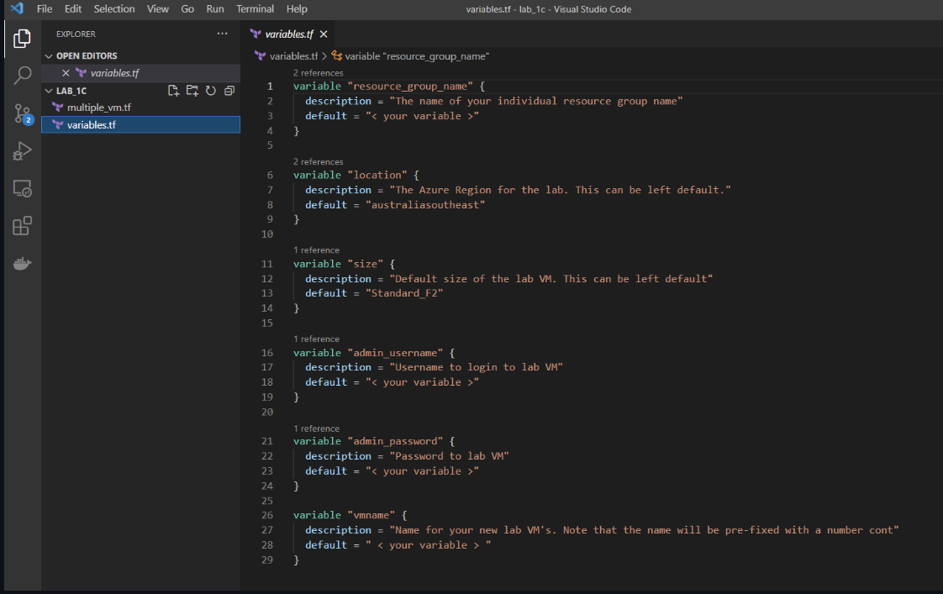
Task: Click variables.tf in the breadcrumb
Action: click(293, 56)
